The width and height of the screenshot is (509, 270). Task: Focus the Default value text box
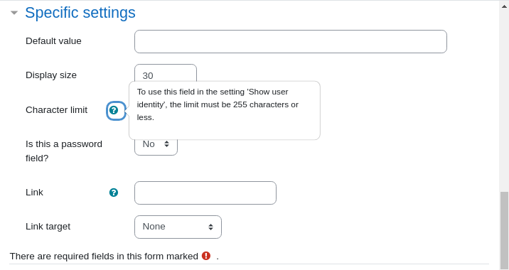[x=291, y=41]
